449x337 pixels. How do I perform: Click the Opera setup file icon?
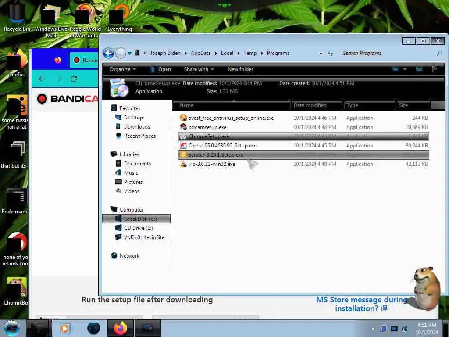[183, 146]
